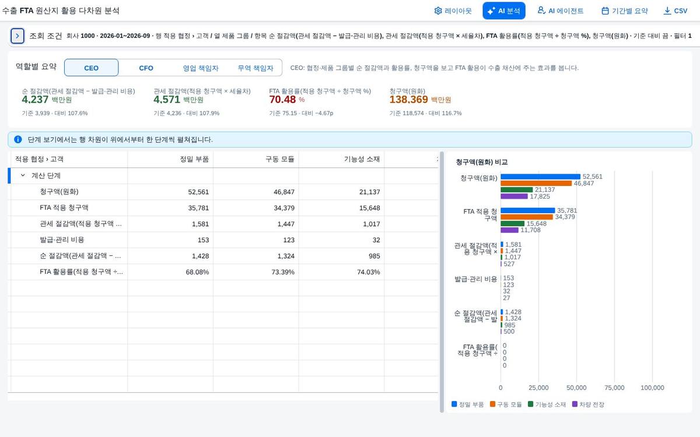Click the 정밀 부품 blue legend swatch
Viewport: 700px width, 437px height.
tap(454, 404)
